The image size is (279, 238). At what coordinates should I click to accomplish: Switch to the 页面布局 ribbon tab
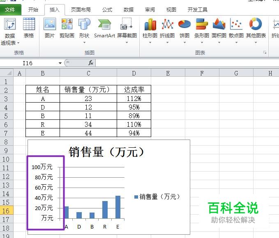pos(81,9)
